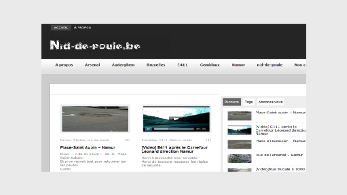Select the Arsenal category in the navigation bar
347x195 pixels.
tap(92, 65)
